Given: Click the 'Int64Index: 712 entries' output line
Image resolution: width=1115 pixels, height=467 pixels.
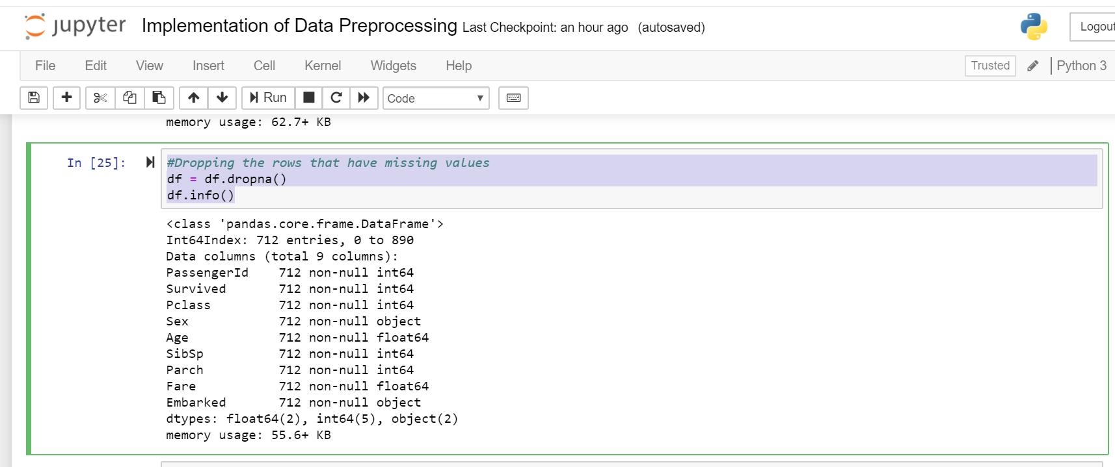Looking at the screenshot, I should point(289,240).
